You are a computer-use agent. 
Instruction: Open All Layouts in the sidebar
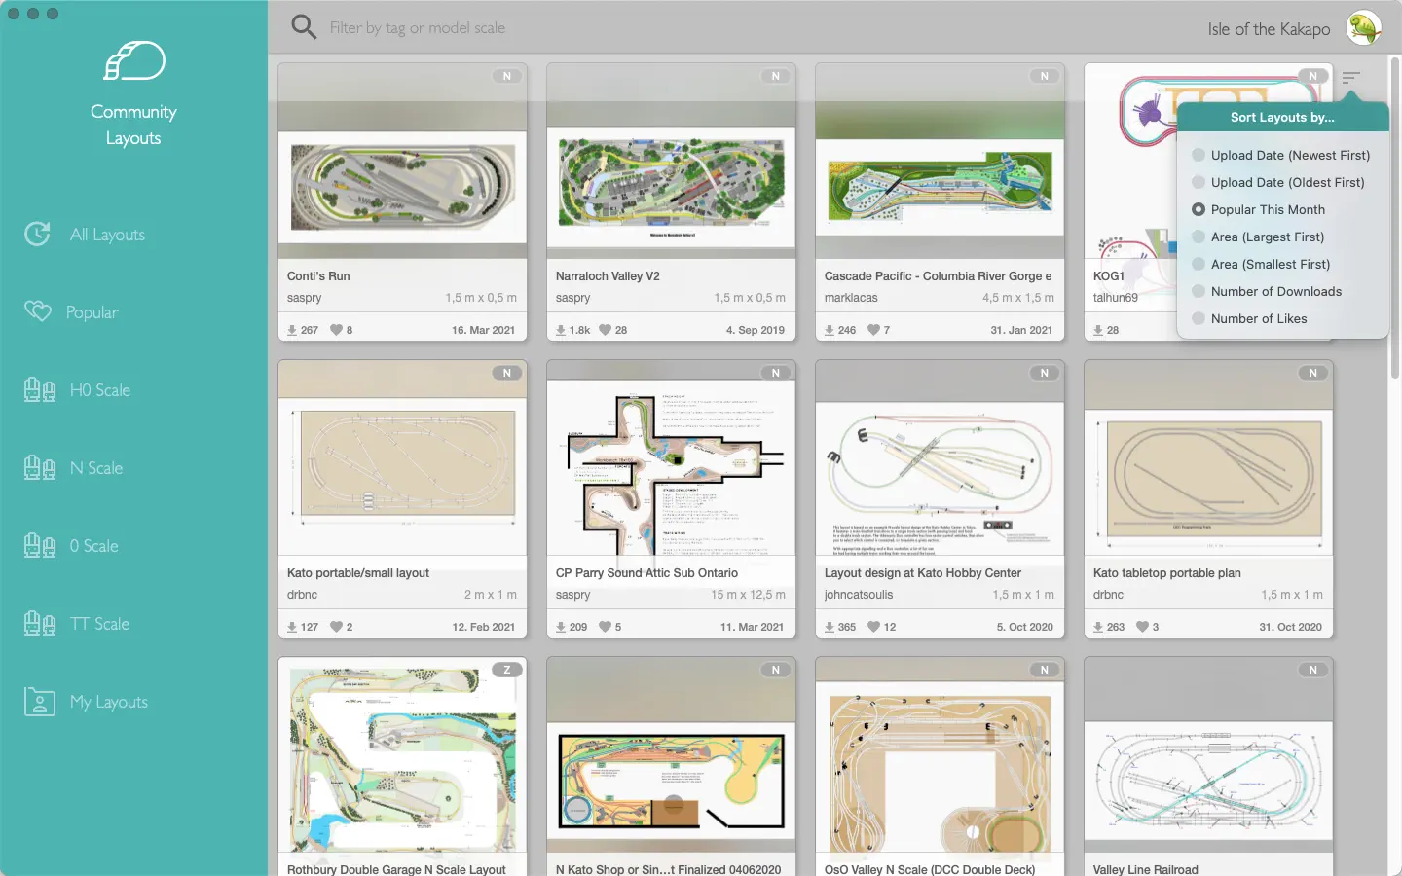pos(107,235)
